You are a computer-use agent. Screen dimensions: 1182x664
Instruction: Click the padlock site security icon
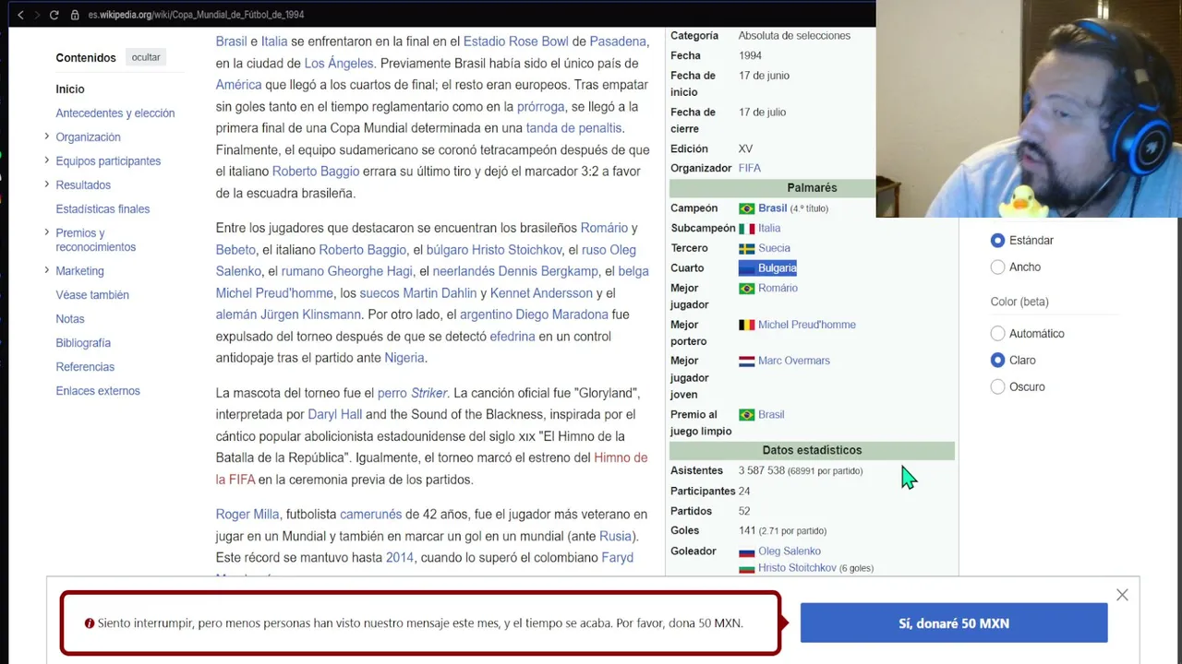(x=76, y=15)
